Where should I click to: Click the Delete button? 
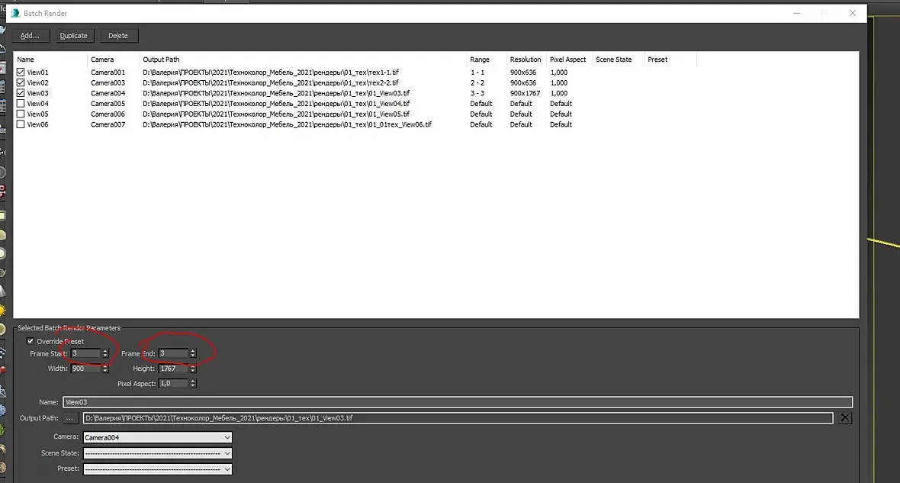pos(118,36)
